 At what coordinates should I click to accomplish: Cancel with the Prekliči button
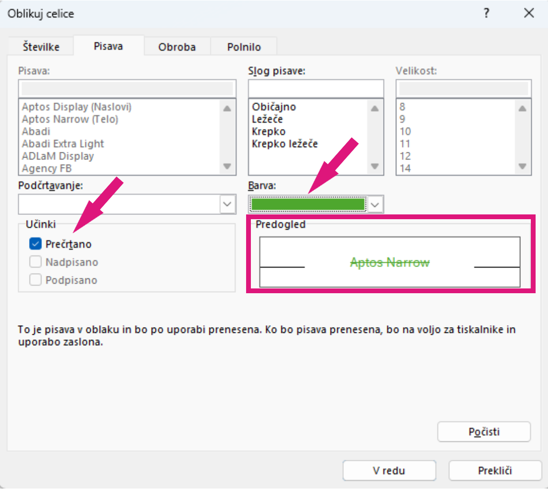pyautogui.click(x=495, y=470)
